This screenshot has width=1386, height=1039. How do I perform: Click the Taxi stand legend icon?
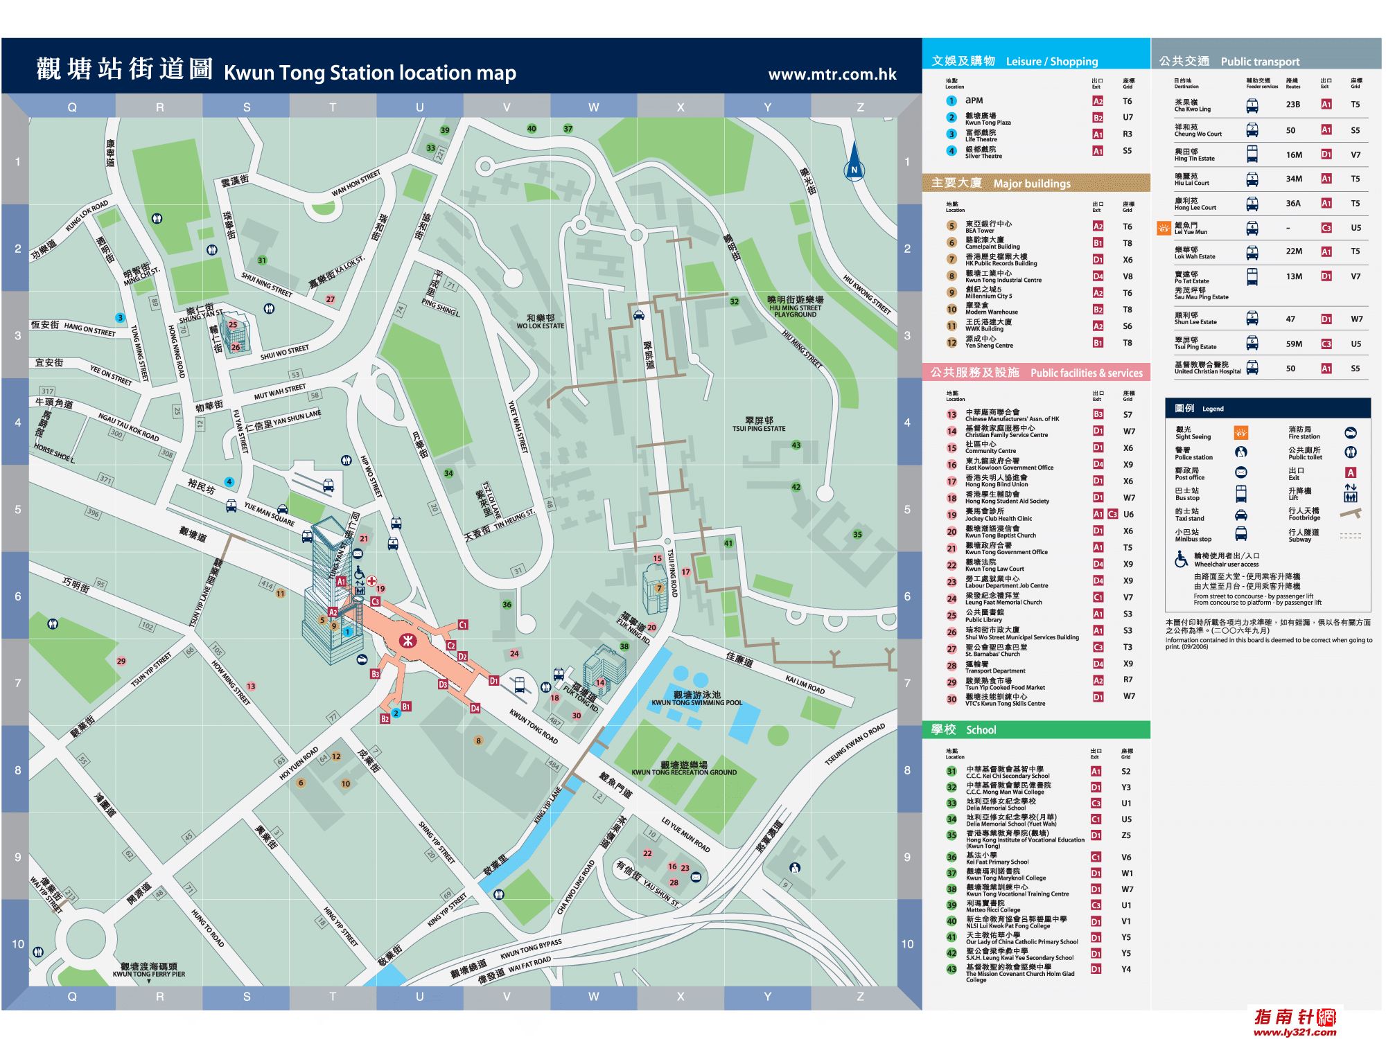[x=1241, y=515]
